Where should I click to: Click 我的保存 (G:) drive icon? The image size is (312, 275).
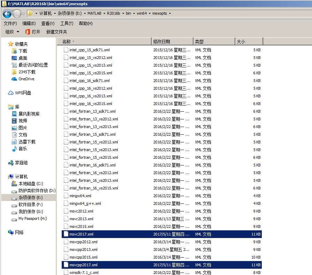click(x=14, y=212)
